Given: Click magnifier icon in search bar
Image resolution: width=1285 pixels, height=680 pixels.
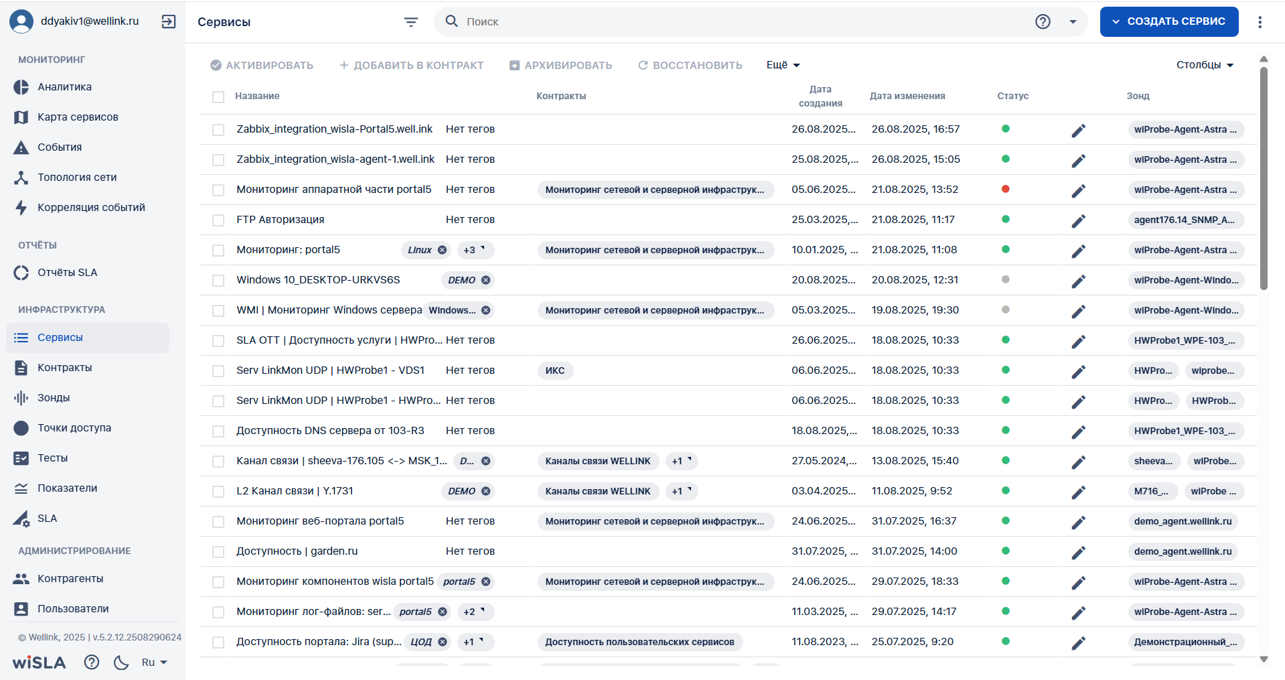Looking at the screenshot, I should [452, 21].
